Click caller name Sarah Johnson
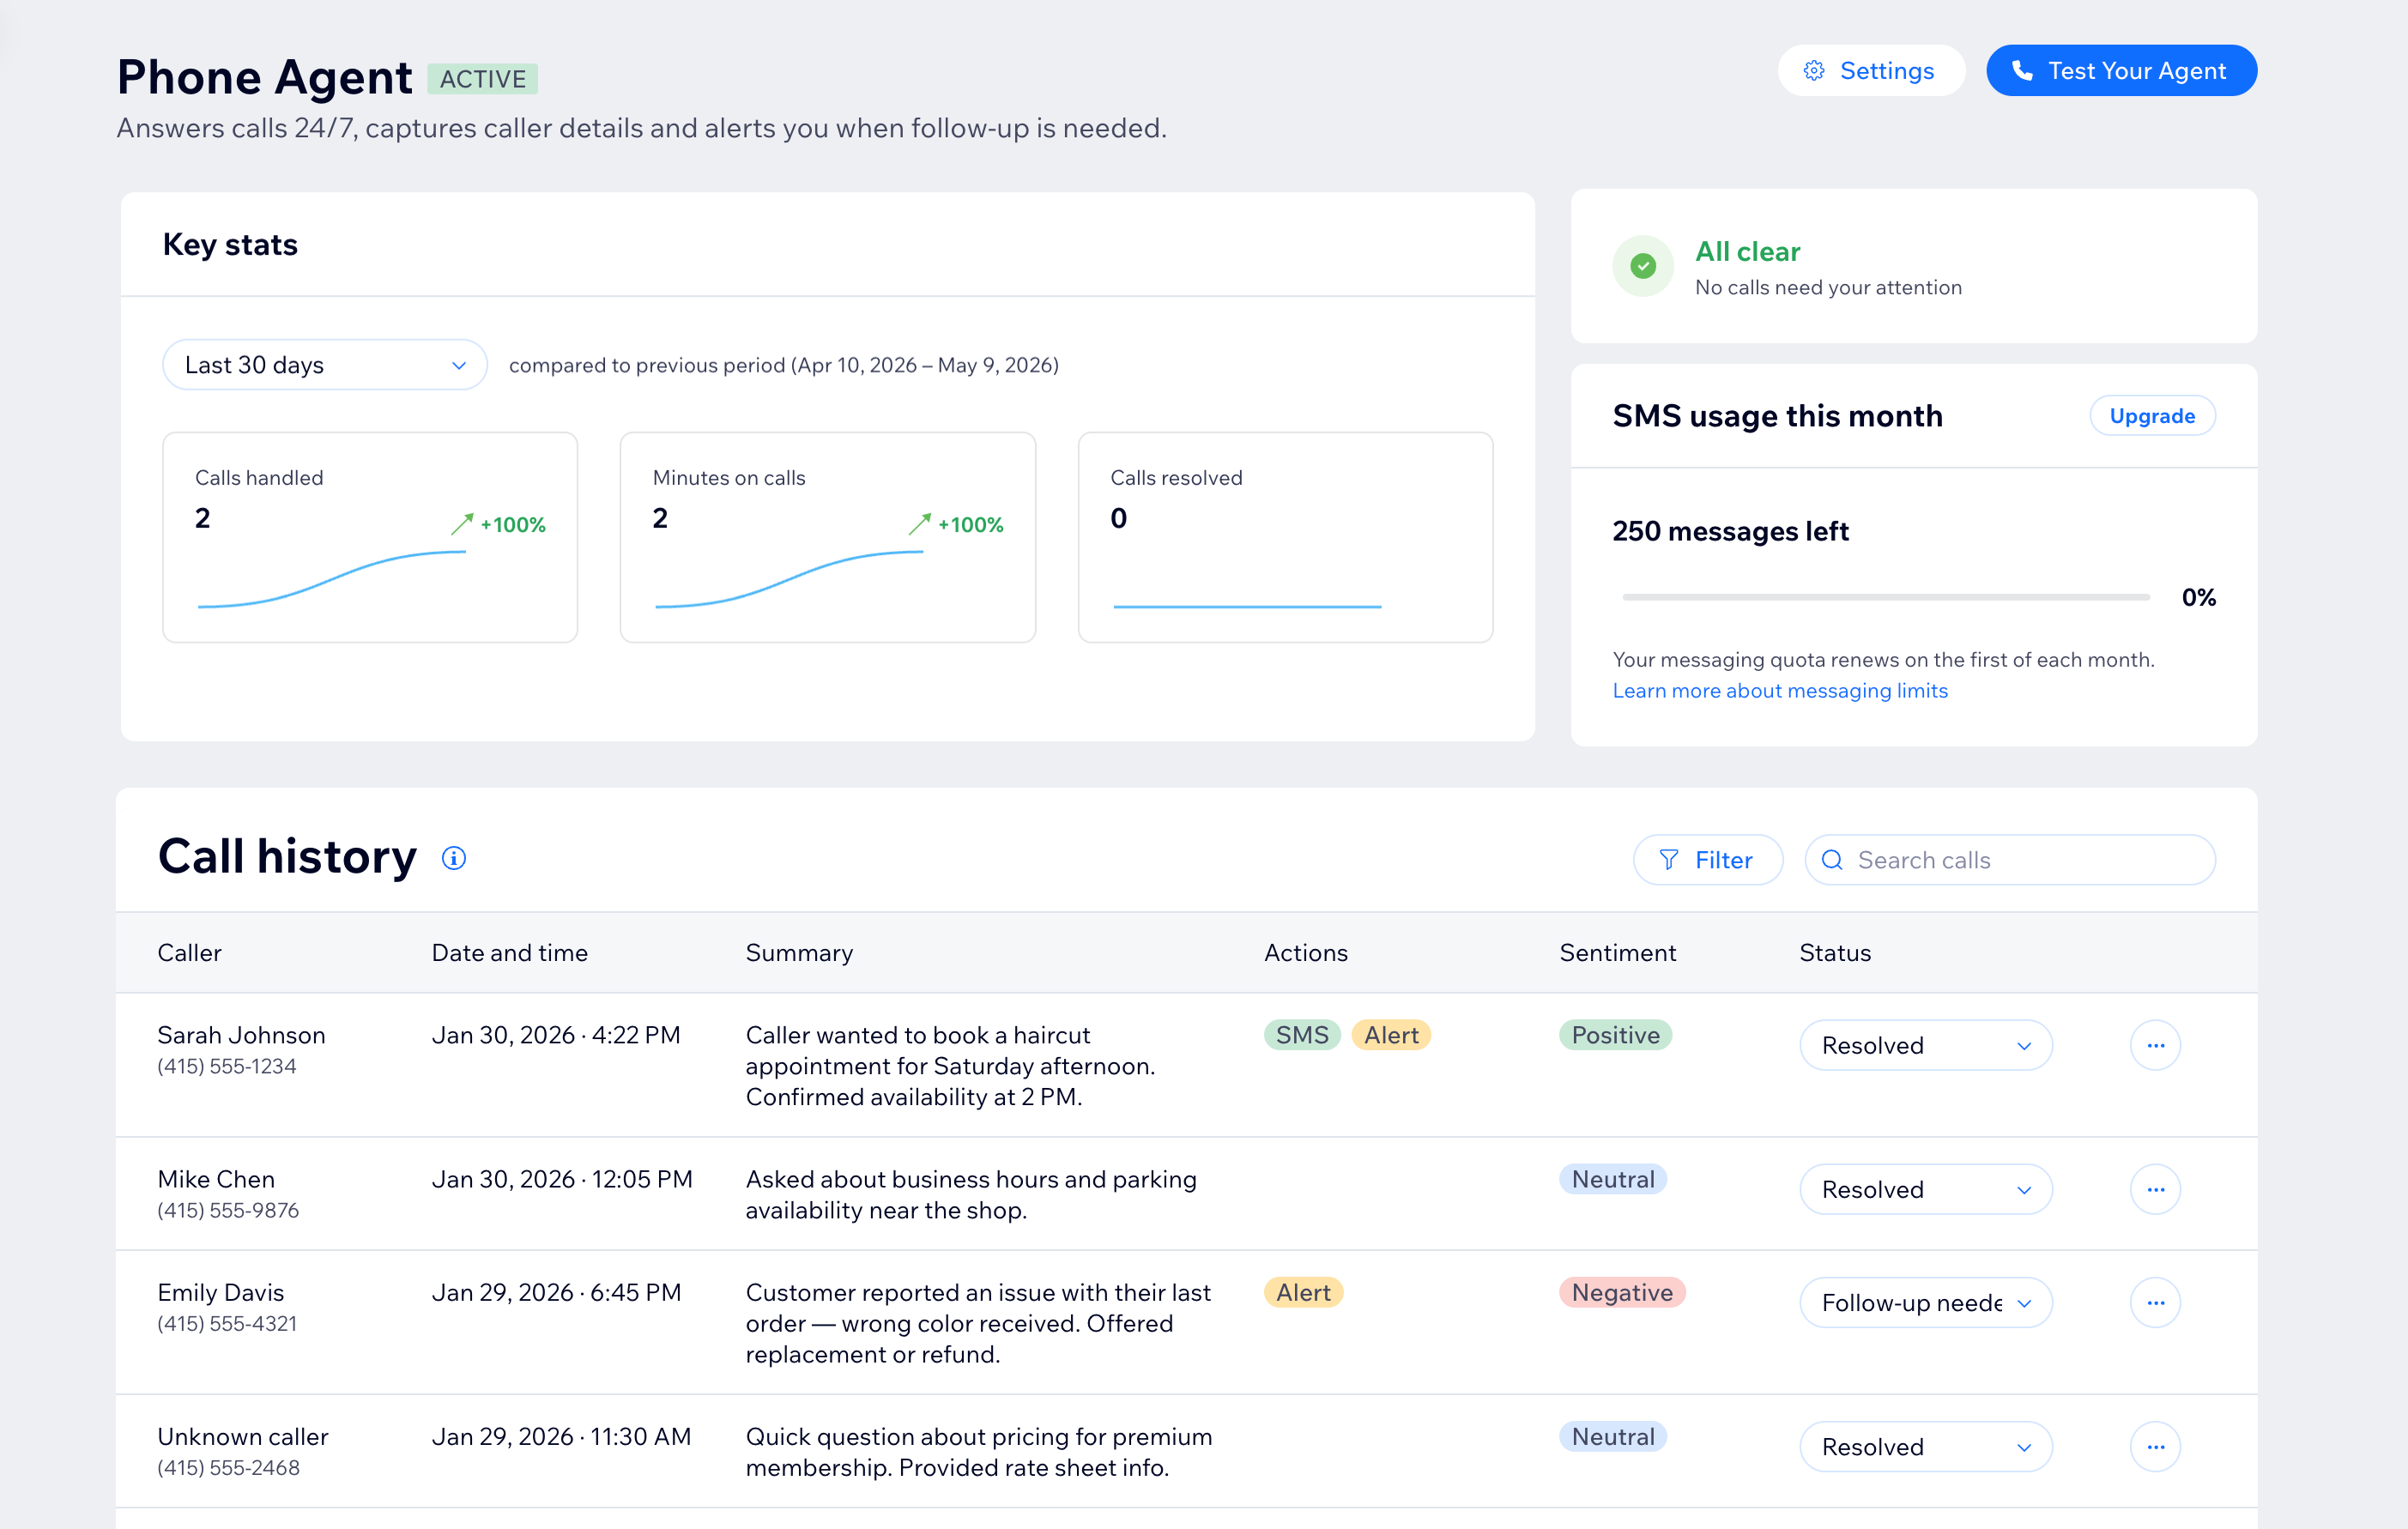 pyautogui.click(x=241, y=1035)
